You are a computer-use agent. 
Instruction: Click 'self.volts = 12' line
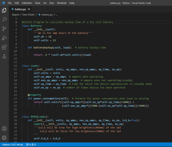(x=45, y=40)
